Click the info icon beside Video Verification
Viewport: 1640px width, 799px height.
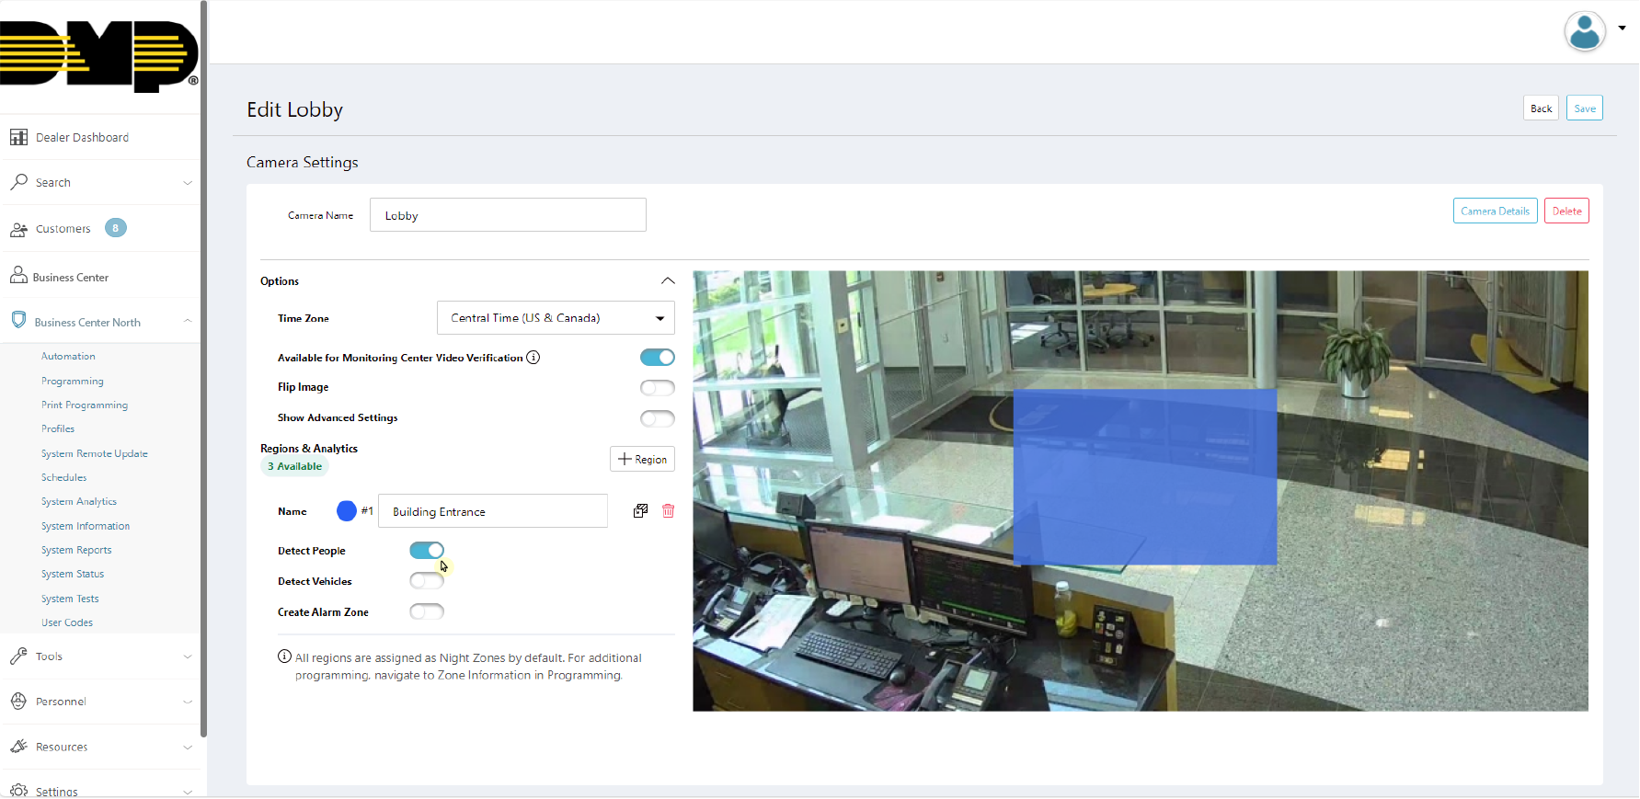coord(533,358)
